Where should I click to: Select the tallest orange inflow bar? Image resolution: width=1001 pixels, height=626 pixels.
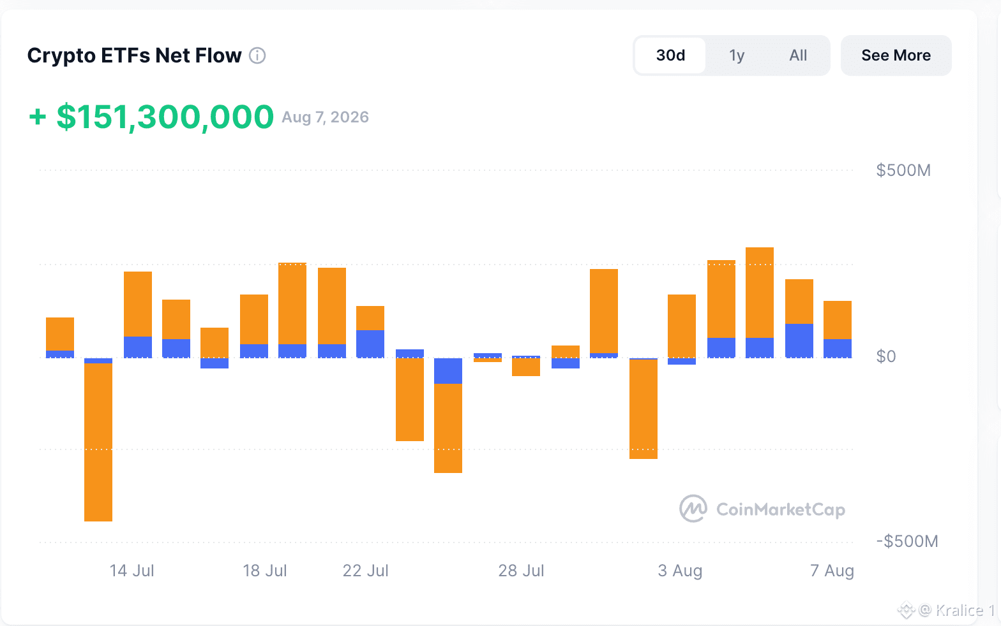pyautogui.click(x=760, y=293)
